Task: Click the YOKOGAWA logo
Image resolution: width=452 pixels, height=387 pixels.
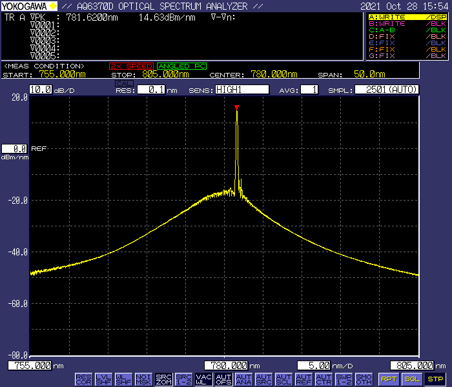Action: [x=29, y=6]
